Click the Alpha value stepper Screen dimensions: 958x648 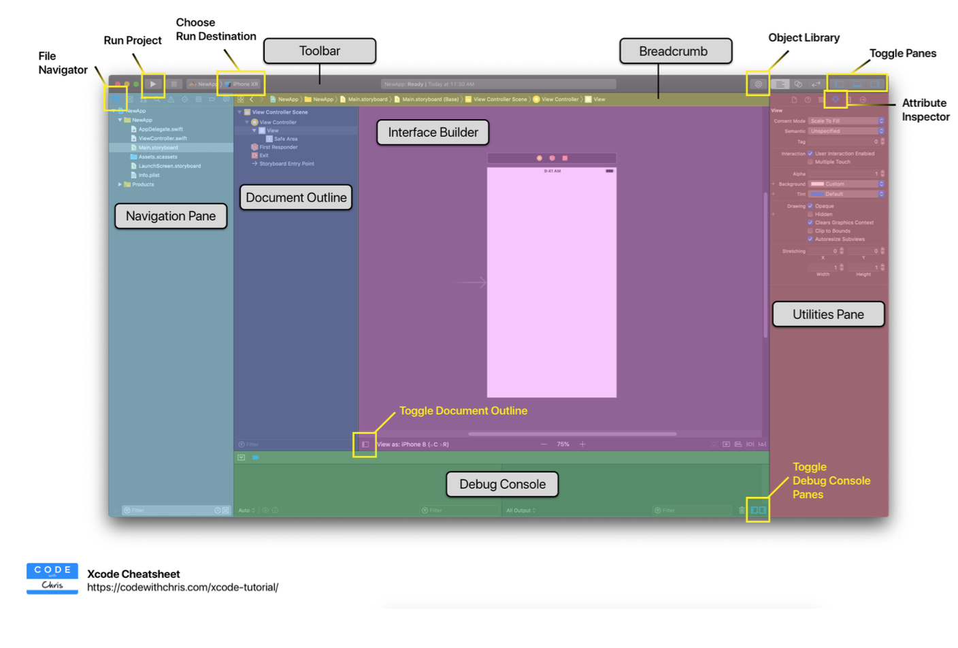882,174
